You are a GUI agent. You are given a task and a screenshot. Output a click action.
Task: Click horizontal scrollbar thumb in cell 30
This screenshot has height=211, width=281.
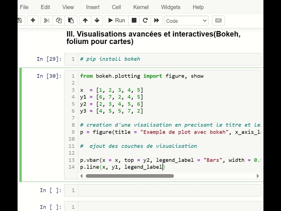pos(130,176)
